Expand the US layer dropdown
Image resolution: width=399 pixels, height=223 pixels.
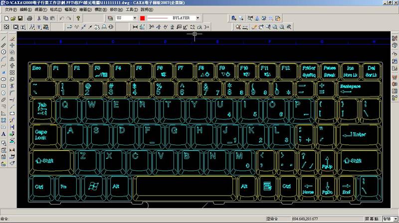pos(134,18)
